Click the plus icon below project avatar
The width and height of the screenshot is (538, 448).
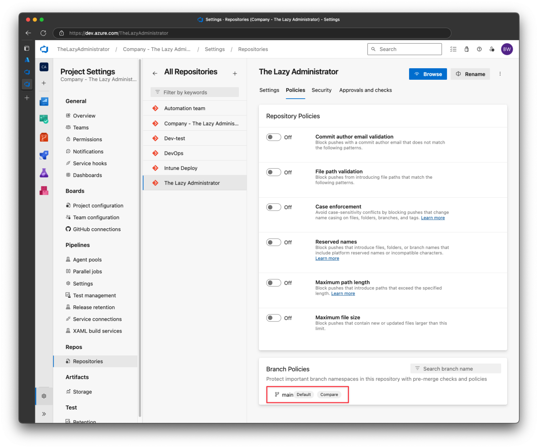(x=44, y=83)
